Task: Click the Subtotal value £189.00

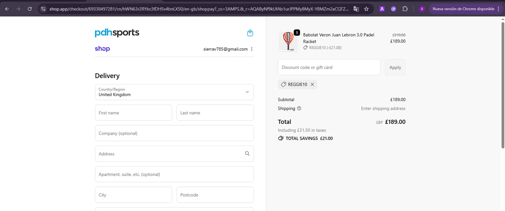Action: [398, 100]
